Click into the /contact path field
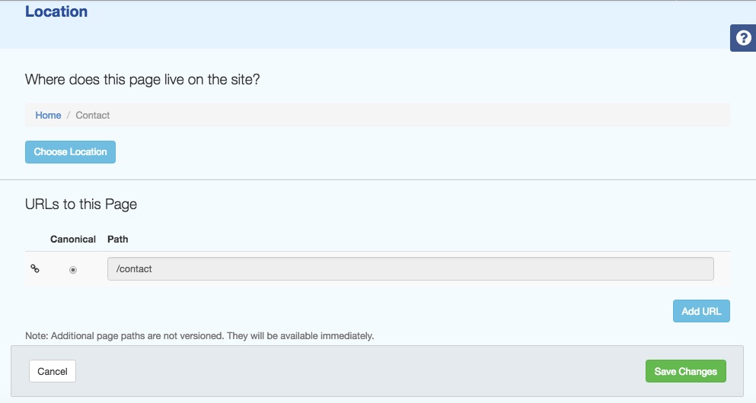This screenshot has width=756, height=403. [x=410, y=268]
